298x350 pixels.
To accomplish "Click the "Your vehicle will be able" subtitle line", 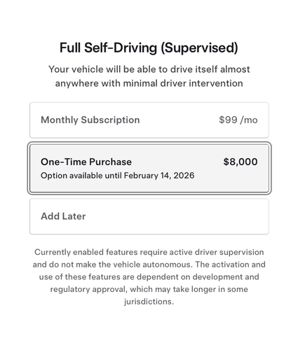I will tap(149, 69).
